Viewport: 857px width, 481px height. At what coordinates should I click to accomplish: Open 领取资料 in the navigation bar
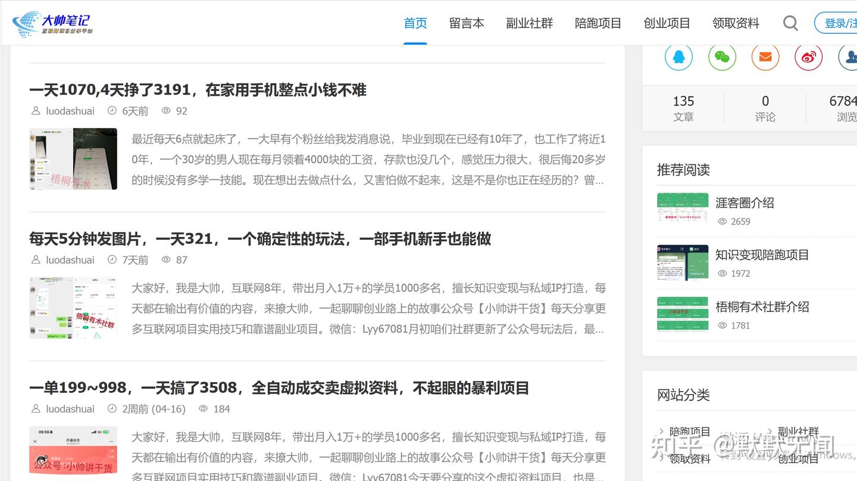pos(736,23)
